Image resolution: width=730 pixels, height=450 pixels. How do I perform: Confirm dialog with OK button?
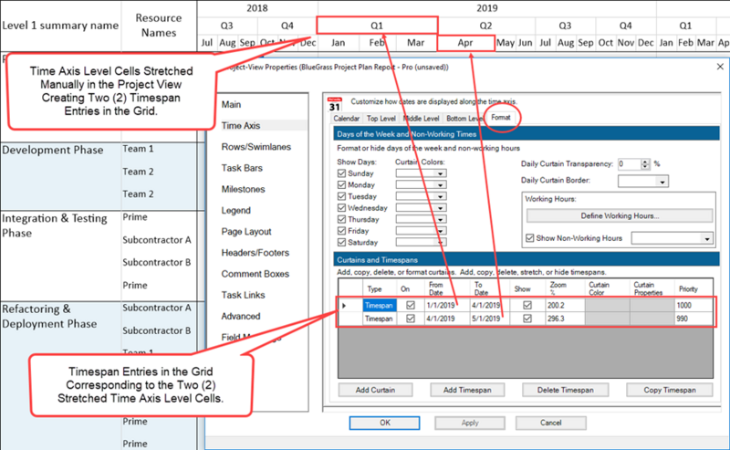pyautogui.click(x=384, y=423)
